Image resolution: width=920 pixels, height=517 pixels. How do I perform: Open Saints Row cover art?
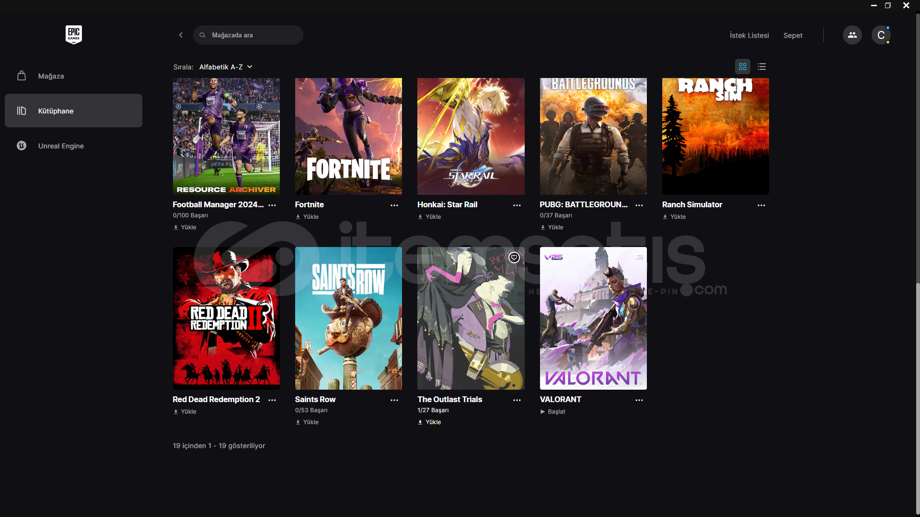pyautogui.click(x=348, y=318)
